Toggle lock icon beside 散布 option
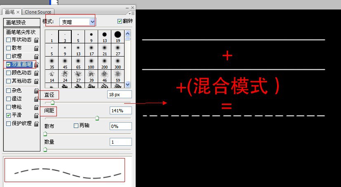The width and height of the screenshot is (341, 187). click(37, 48)
